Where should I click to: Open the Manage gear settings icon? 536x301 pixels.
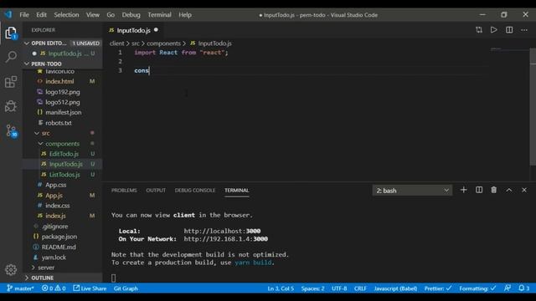[11, 269]
